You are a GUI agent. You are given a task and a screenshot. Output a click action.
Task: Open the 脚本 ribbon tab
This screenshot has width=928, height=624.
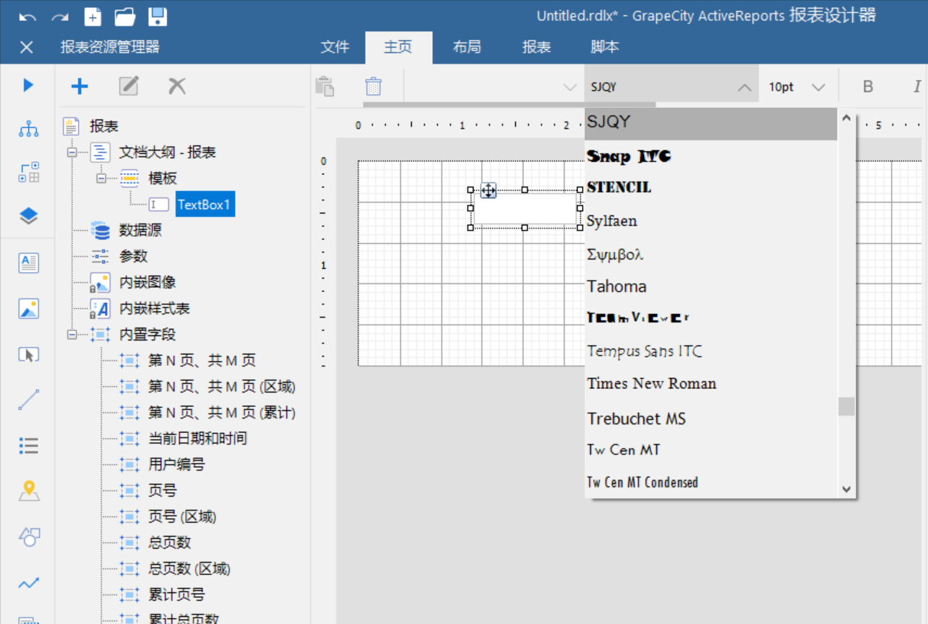pos(605,47)
